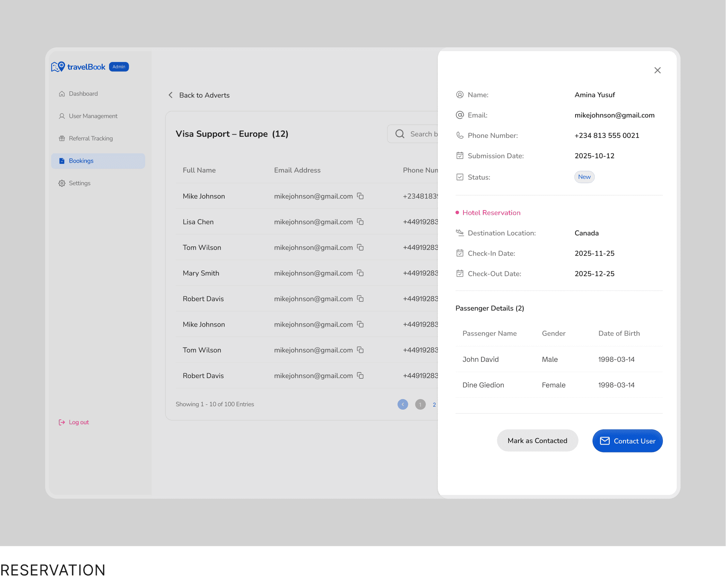Viewport: 726px width, 581px height.
Task: Go to previous page with pagination arrow
Action: pyautogui.click(x=402, y=404)
